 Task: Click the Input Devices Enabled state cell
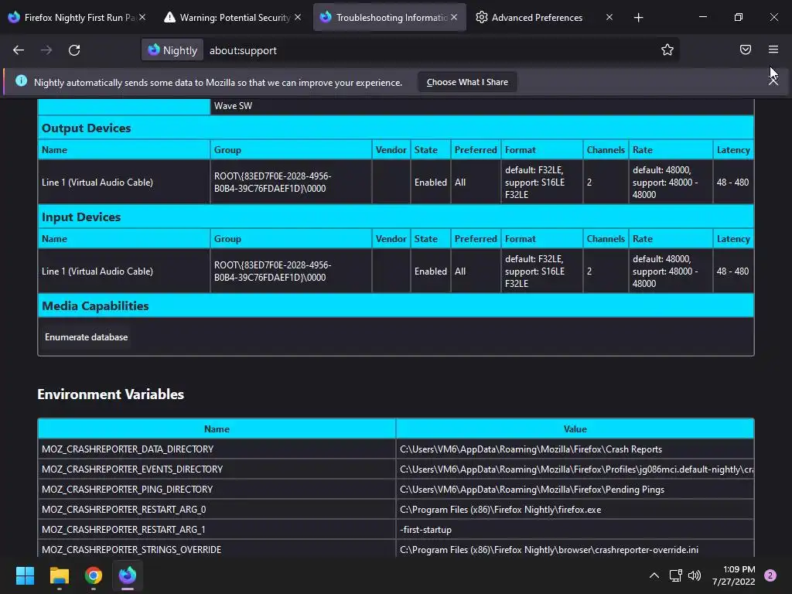pos(430,271)
